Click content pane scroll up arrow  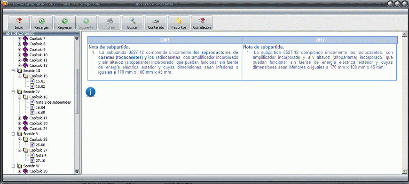[x=404, y=34]
